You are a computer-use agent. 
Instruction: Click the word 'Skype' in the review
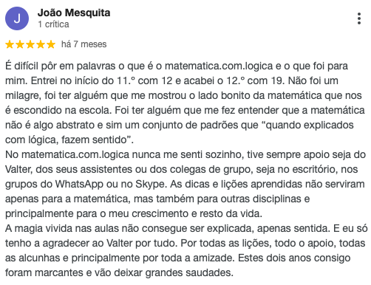click(x=150, y=184)
